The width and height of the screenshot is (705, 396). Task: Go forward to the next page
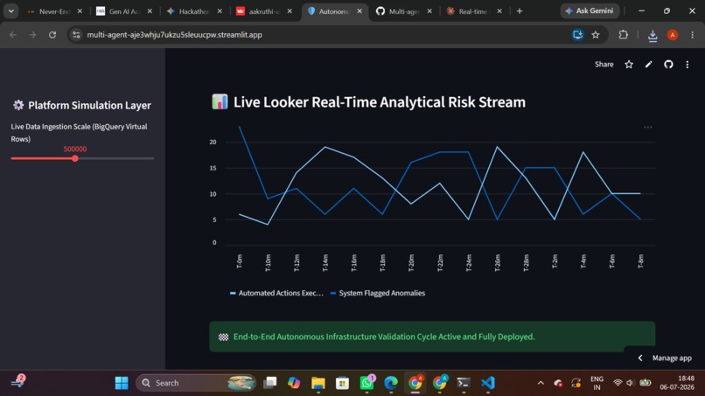pos(32,35)
